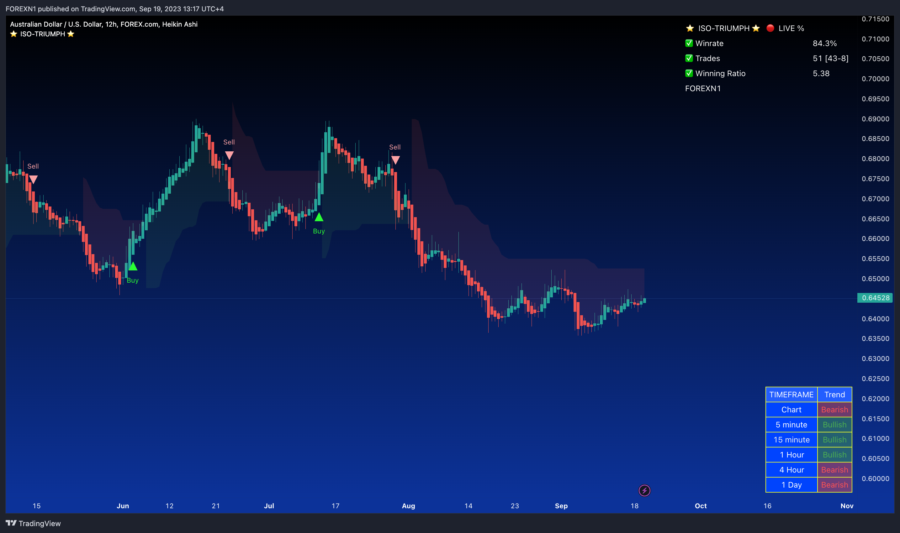The image size is (900, 533).
Task: Click the 5 minute row label
Action: (x=791, y=425)
